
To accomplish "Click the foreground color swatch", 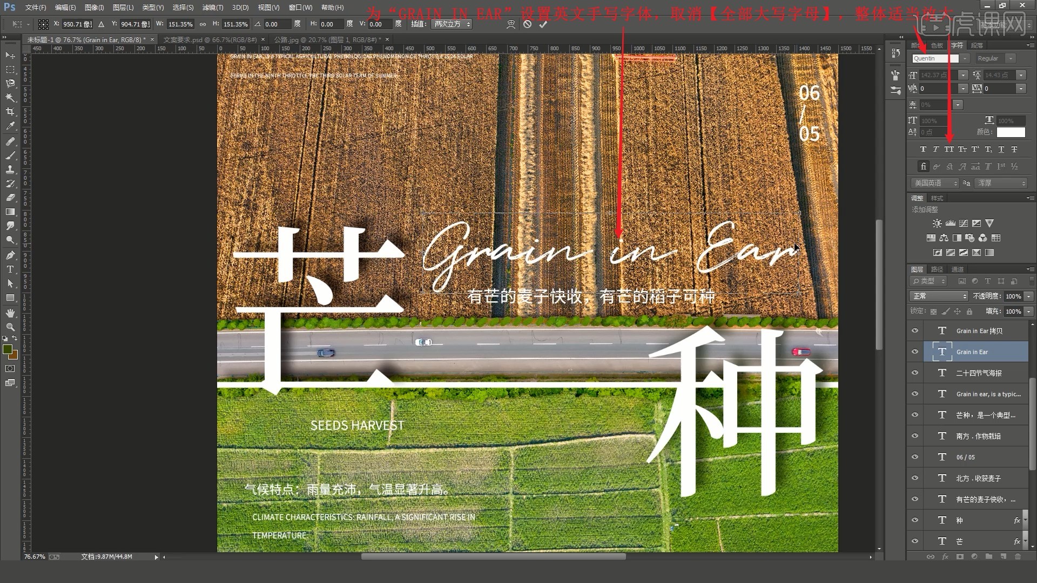I will pyautogui.click(x=8, y=350).
